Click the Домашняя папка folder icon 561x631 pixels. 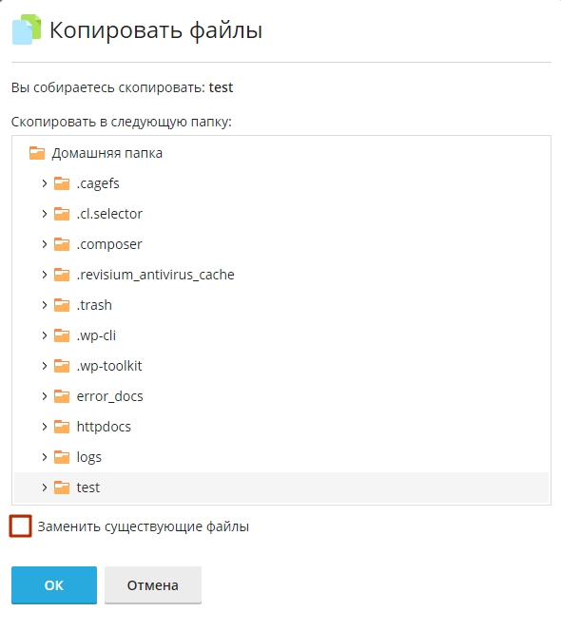(x=37, y=153)
